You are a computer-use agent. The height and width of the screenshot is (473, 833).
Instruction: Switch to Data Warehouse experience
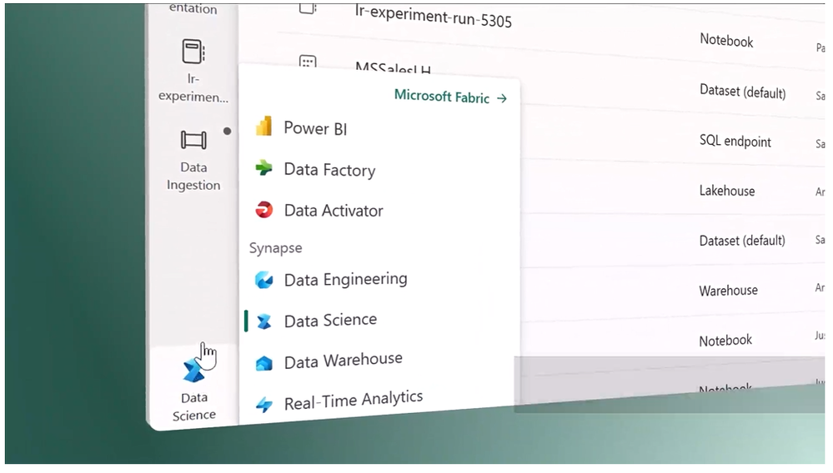click(344, 361)
